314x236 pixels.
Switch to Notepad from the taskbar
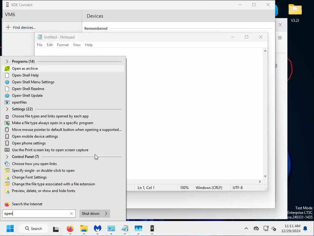point(124,229)
